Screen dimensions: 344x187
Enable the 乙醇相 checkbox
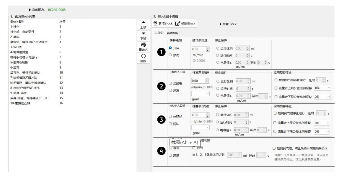pyautogui.click(x=170, y=83)
